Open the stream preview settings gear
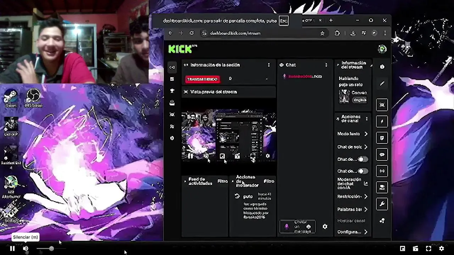The height and width of the screenshot is (255, 454). [268, 156]
